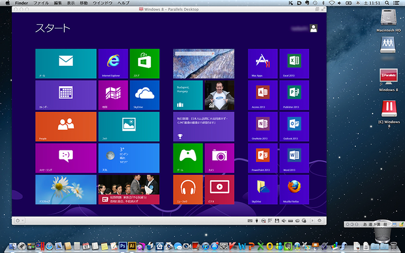Viewport: 405px width, 253px height.
Task: Open the SkyDrive folder tile beside Firefox
Action: [263, 189]
